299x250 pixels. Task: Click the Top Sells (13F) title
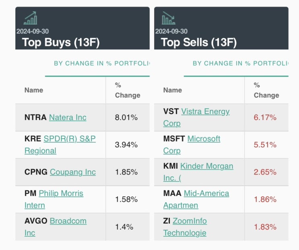click(x=198, y=42)
